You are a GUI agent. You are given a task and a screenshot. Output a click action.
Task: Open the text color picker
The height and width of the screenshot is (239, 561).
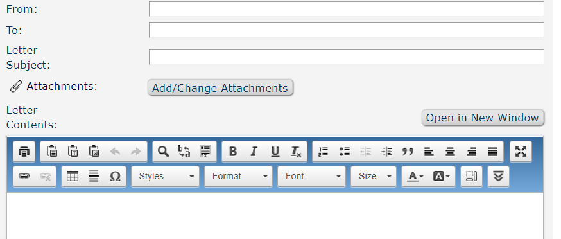pos(415,176)
